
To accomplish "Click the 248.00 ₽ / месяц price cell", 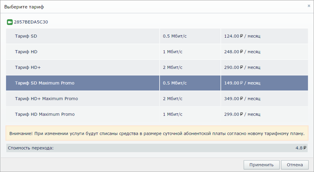I will 242,52.
